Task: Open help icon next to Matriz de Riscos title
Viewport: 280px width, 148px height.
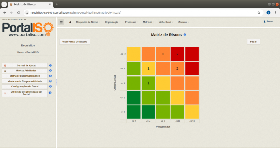Action: [185, 34]
